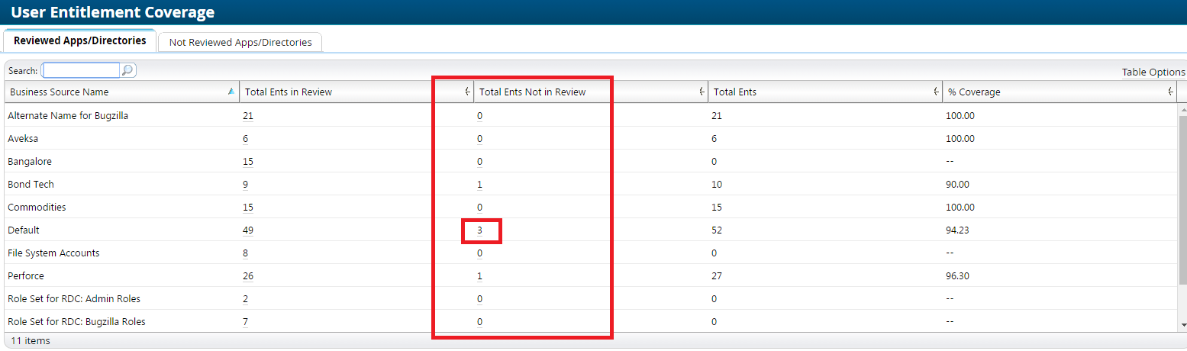This screenshot has width=1187, height=351.
Task: Click the 21 link for Alternate Name for Bugzilla
Action: click(x=248, y=115)
